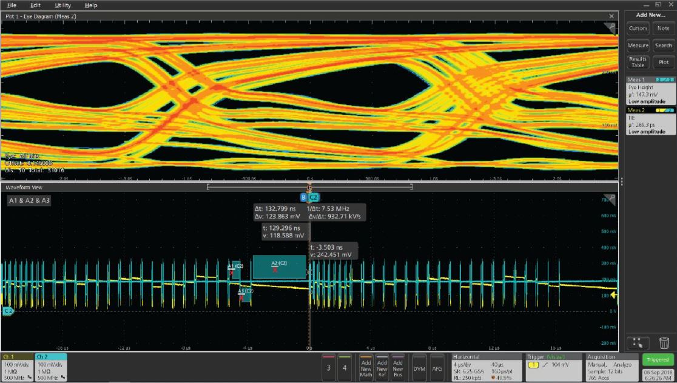Click the Cursors button
The height and width of the screenshot is (383, 677).
click(x=638, y=29)
